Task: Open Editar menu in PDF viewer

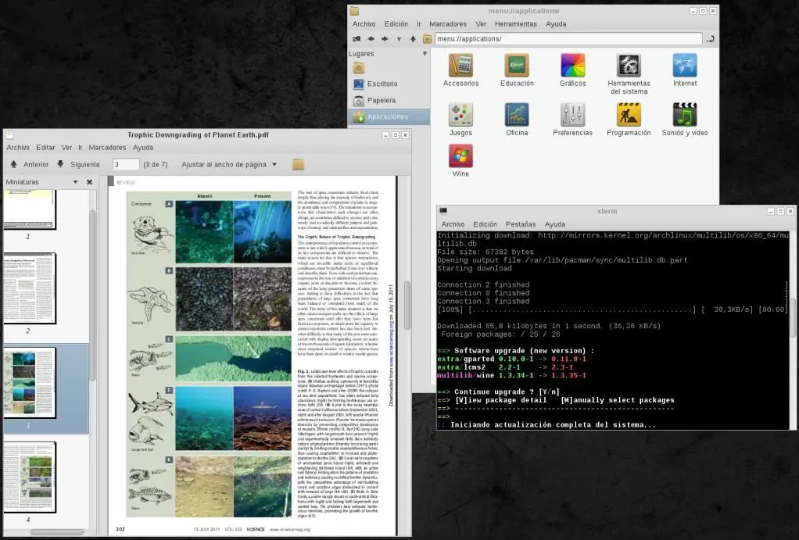Action: pos(45,147)
